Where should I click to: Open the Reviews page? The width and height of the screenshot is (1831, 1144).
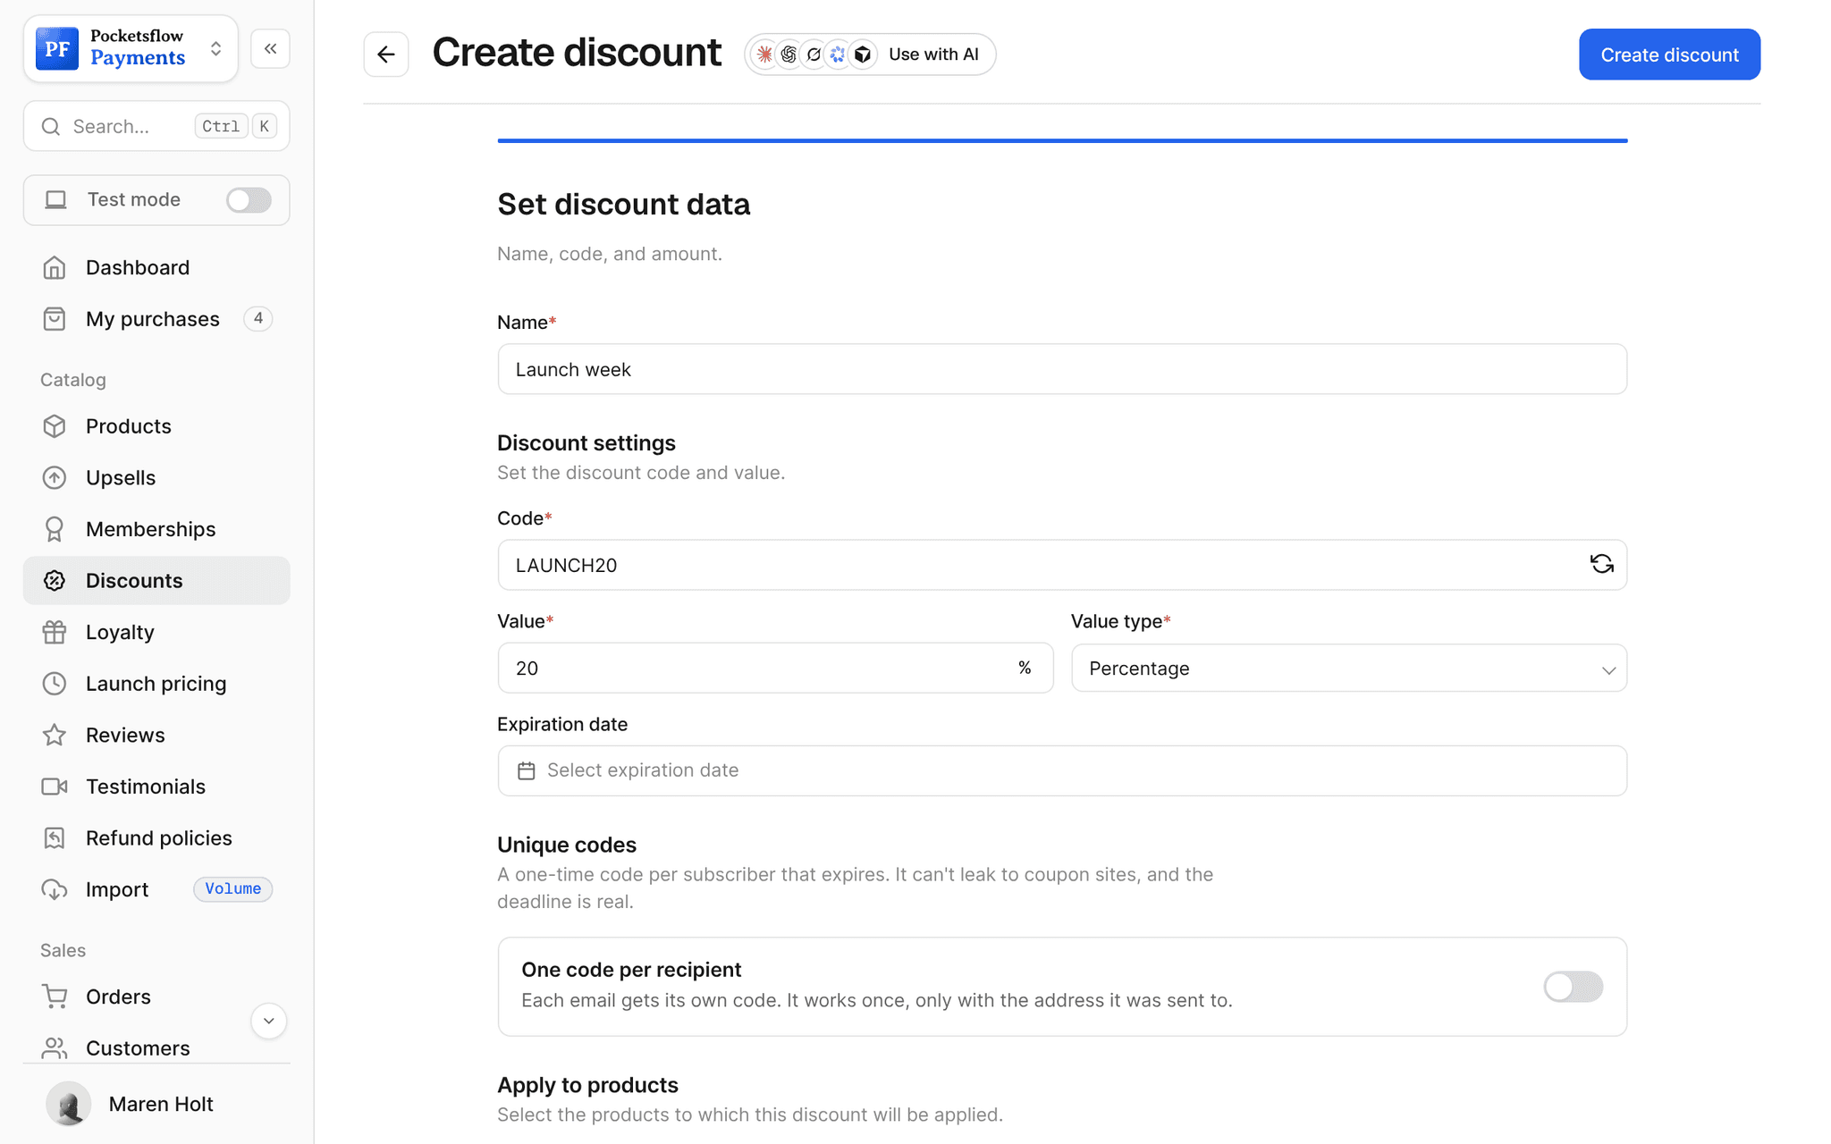156,735
